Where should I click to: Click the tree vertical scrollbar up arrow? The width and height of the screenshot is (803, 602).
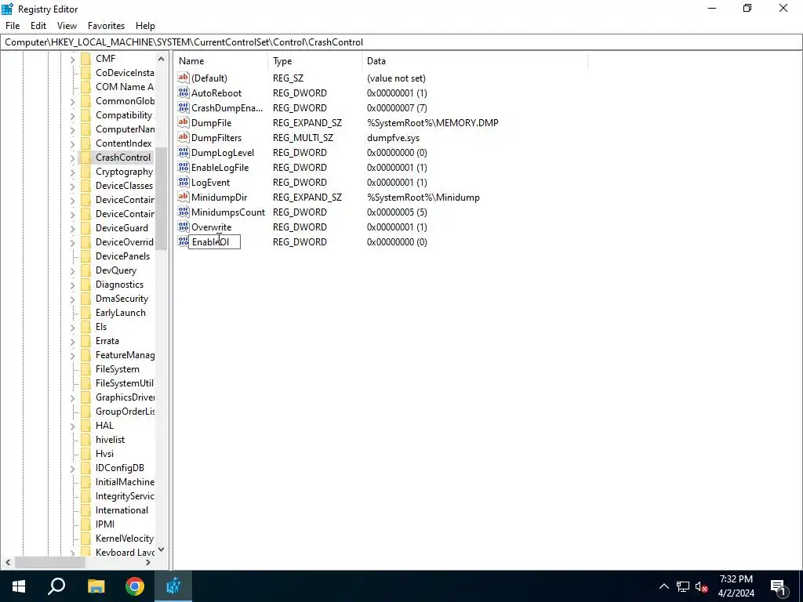point(162,59)
